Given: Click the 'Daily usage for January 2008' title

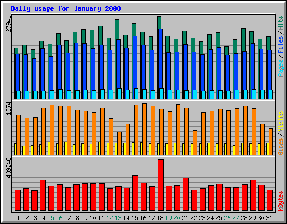Looking at the screenshot, I should [66, 8].
